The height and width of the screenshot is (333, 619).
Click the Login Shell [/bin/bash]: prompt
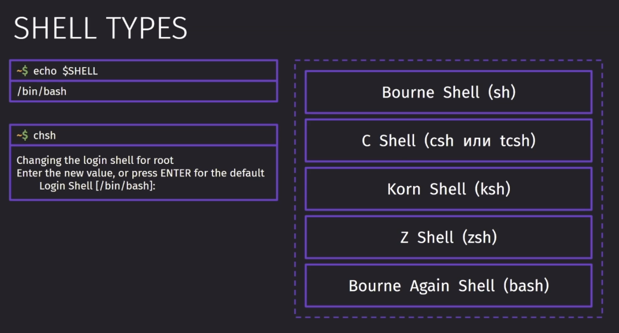coord(97,186)
